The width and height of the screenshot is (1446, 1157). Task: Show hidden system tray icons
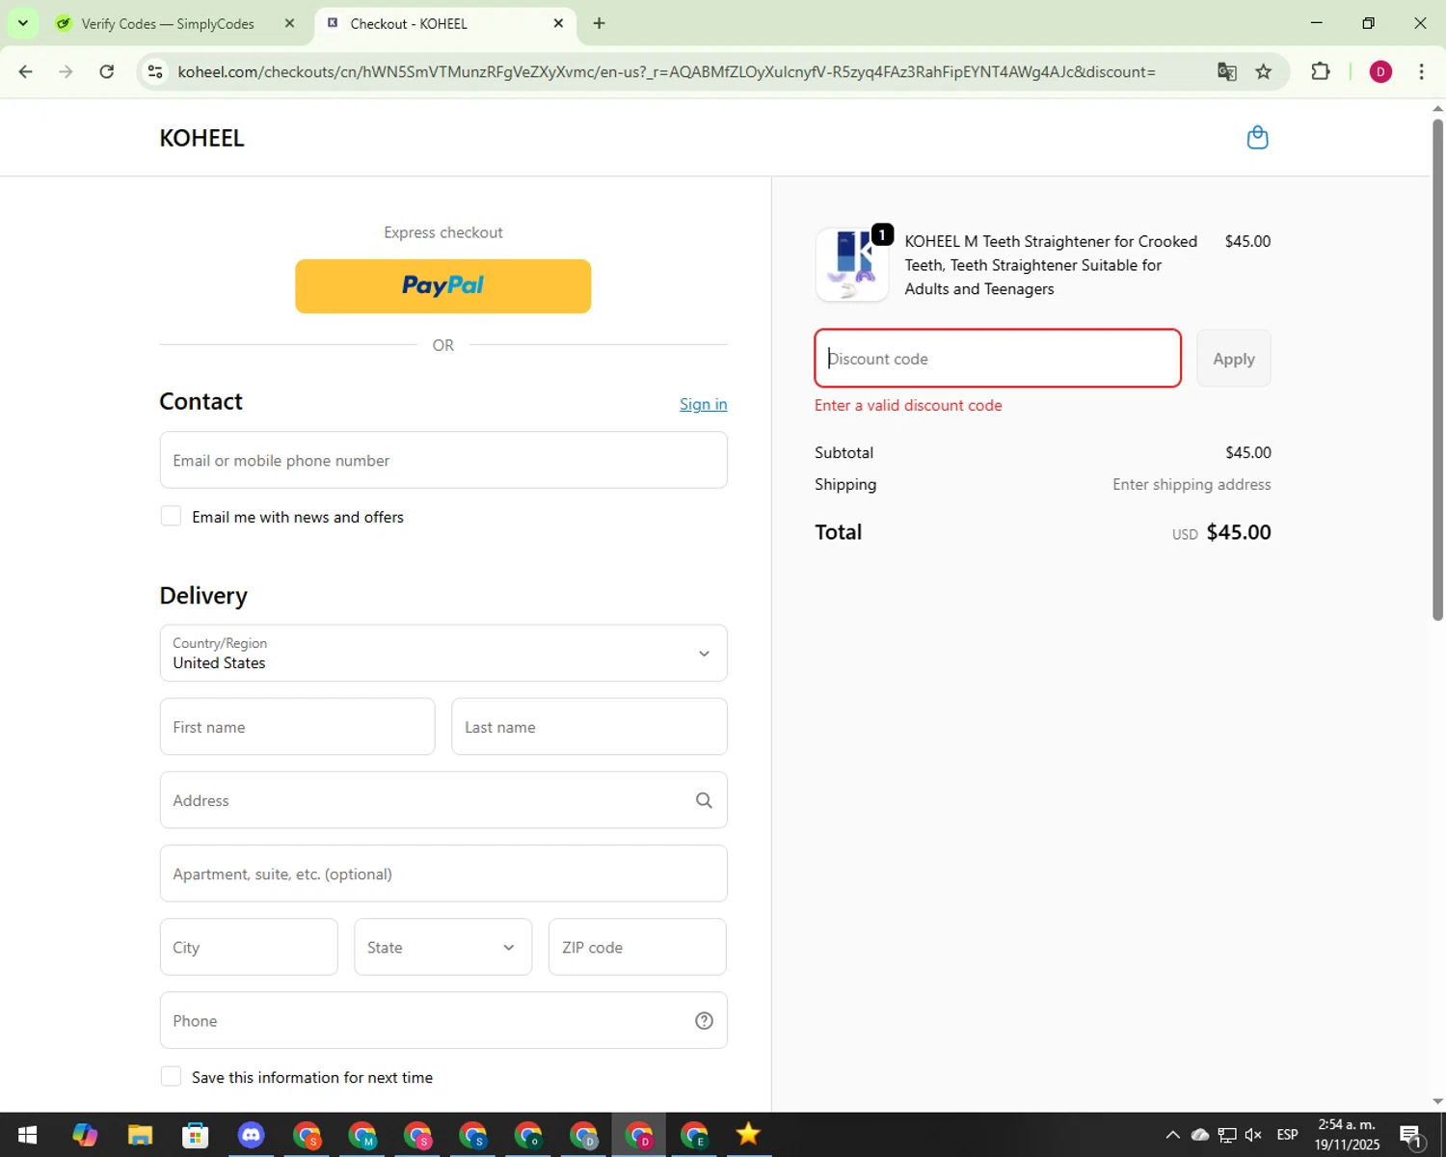[x=1172, y=1135]
